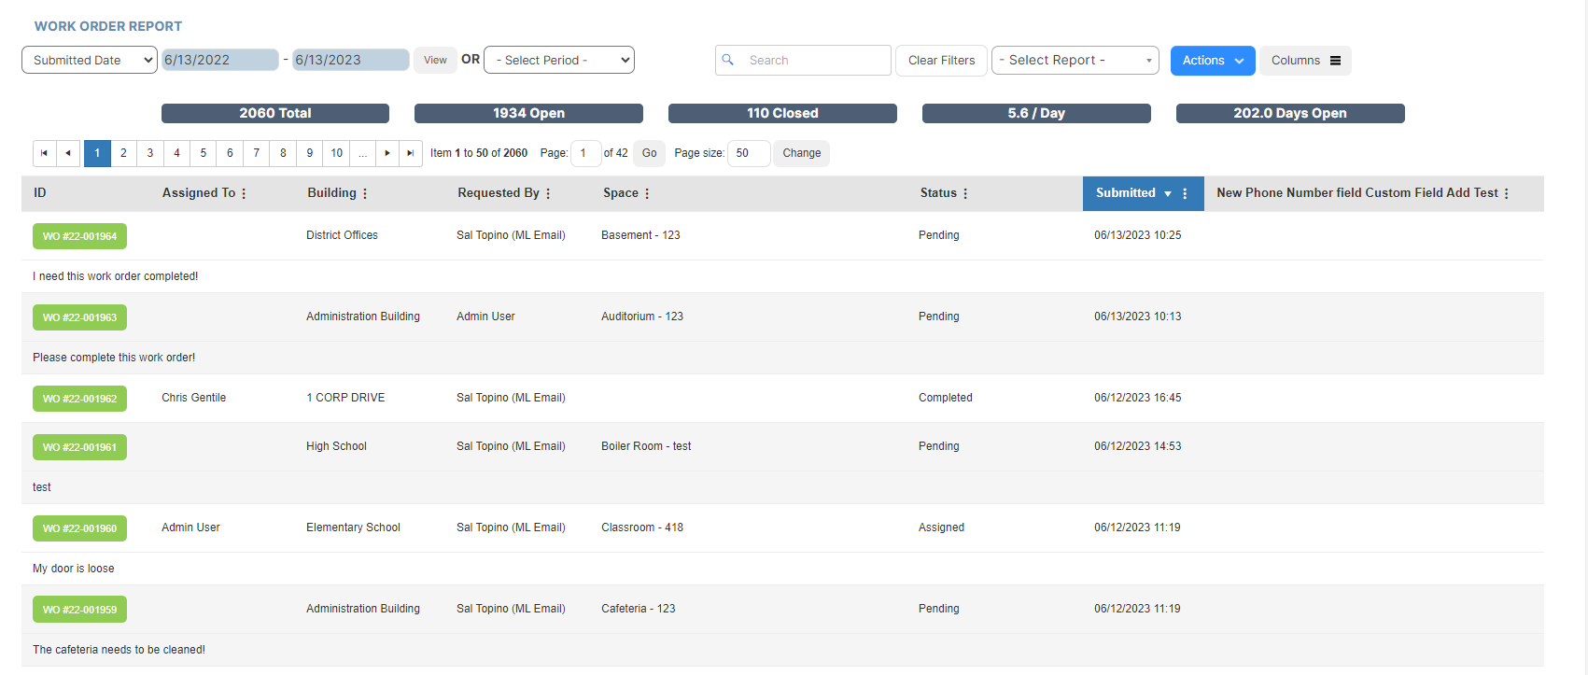
Task: Open work order WO #22-001964
Action: point(79,236)
